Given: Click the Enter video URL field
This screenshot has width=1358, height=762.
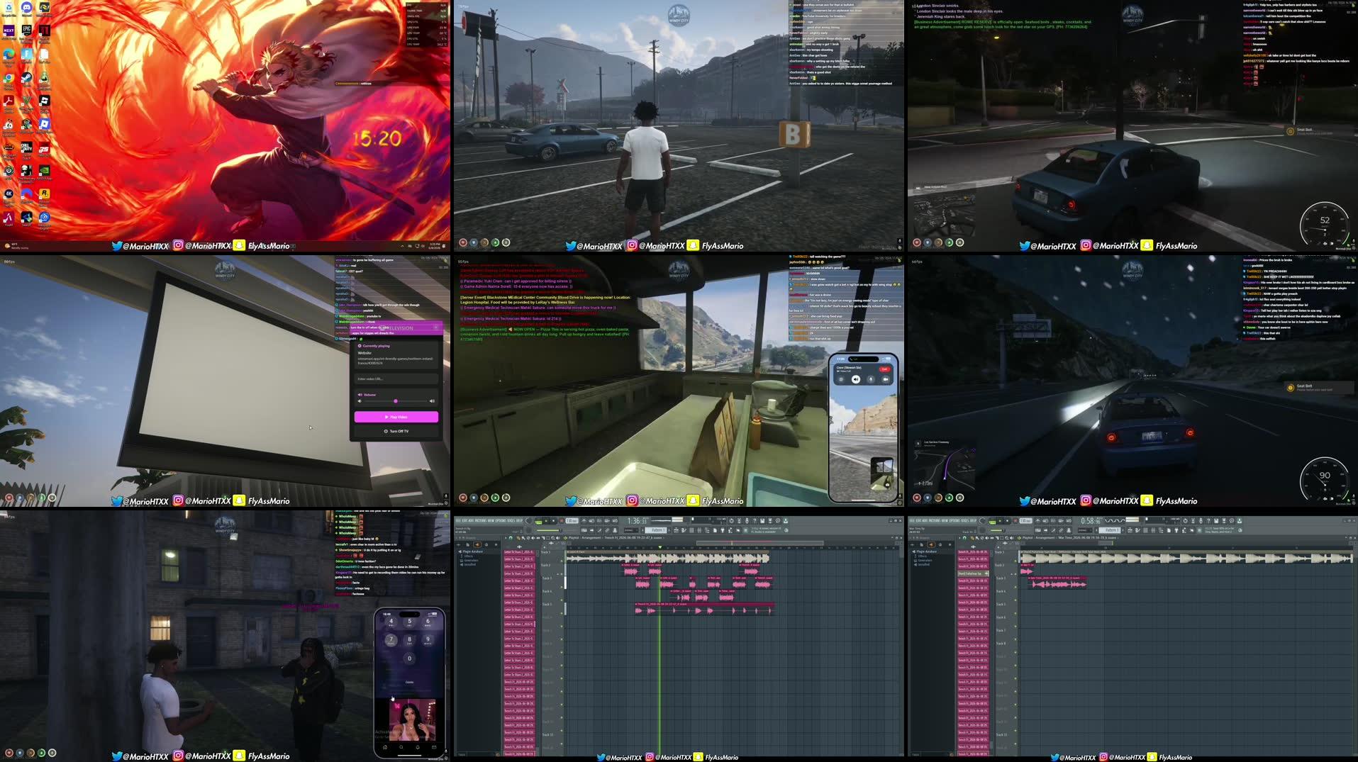Looking at the screenshot, I should coord(396,379).
